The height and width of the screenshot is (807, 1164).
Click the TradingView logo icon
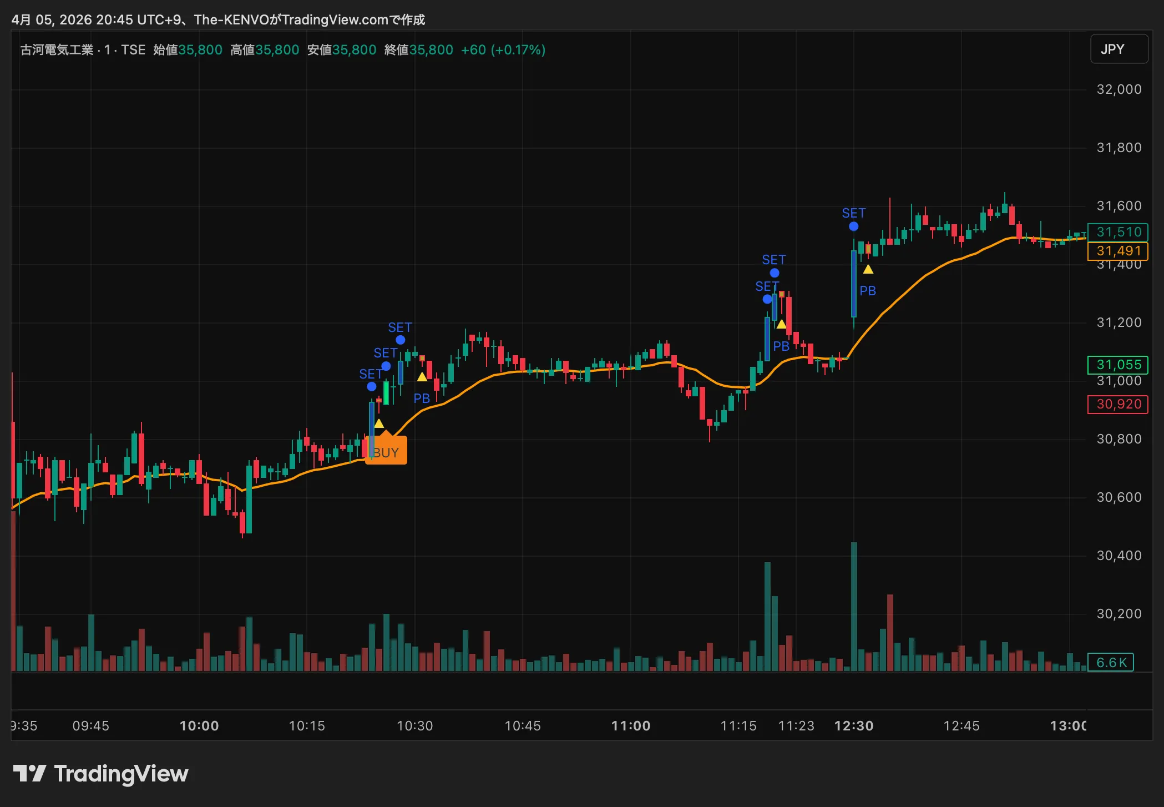click(x=29, y=773)
